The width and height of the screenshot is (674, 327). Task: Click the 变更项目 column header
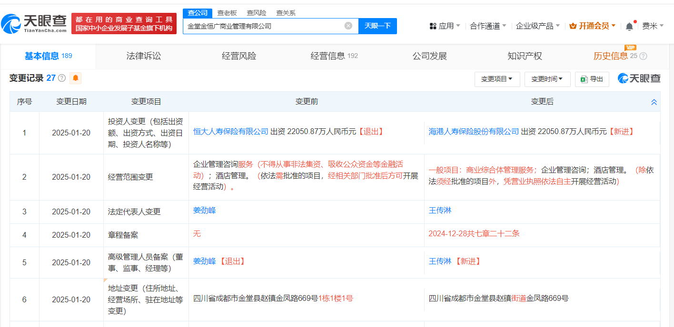[146, 101]
